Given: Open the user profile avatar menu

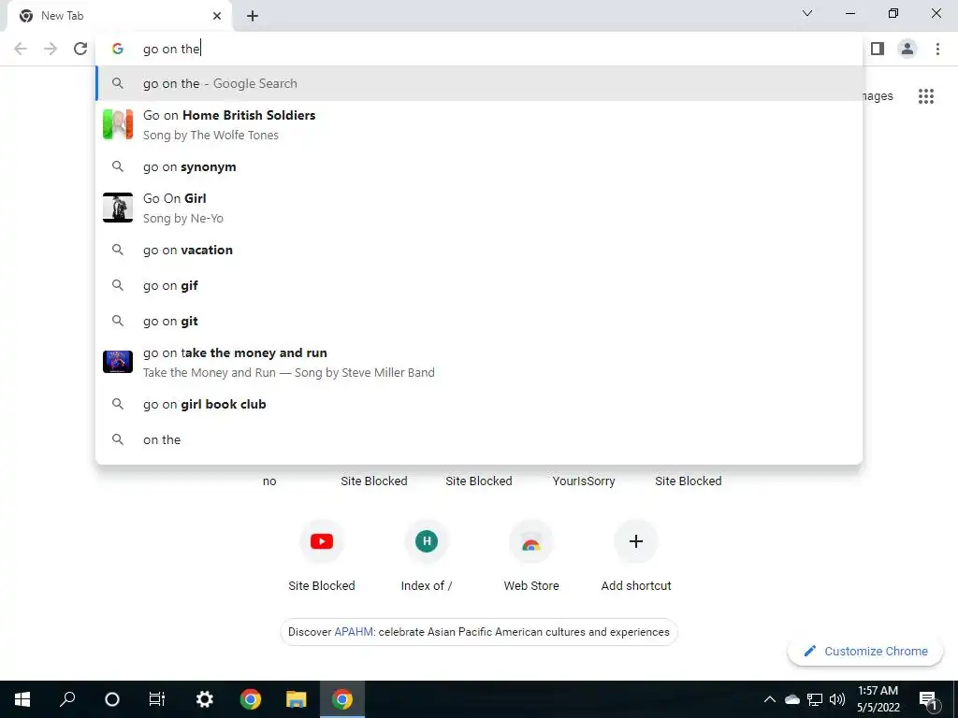Looking at the screenshot, I should coord(907,49).
